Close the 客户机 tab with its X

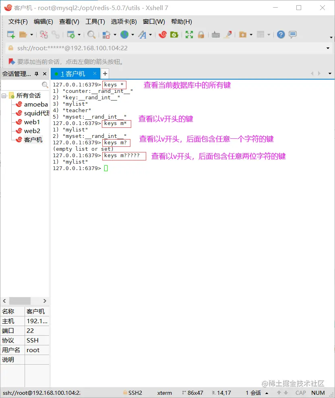95,73
